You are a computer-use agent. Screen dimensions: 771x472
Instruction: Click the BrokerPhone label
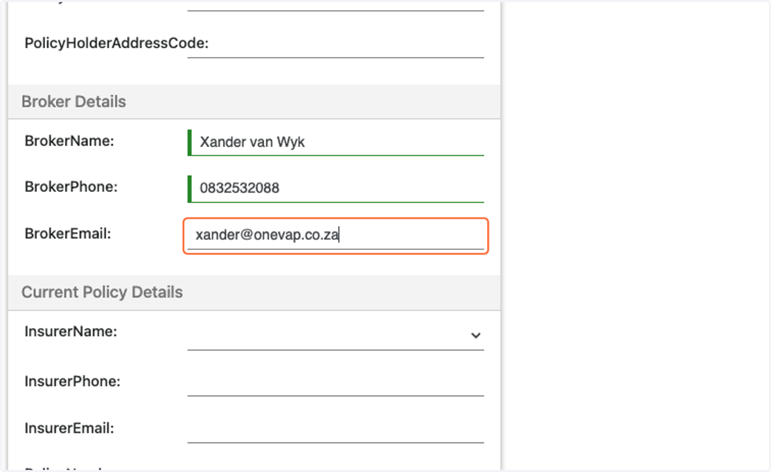pos(71,188)
